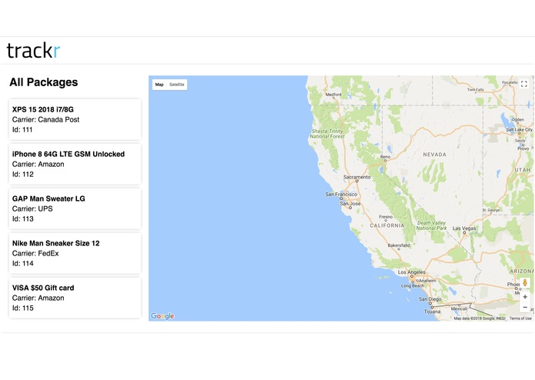Click the Google logo on the map

pyautogui.click(x=162, y=316)
